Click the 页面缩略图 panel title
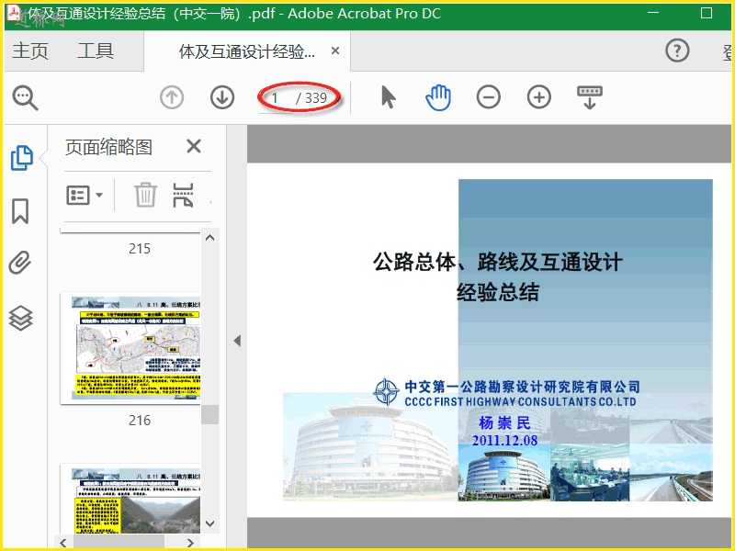The image size is (735, 551). [108, 147]
